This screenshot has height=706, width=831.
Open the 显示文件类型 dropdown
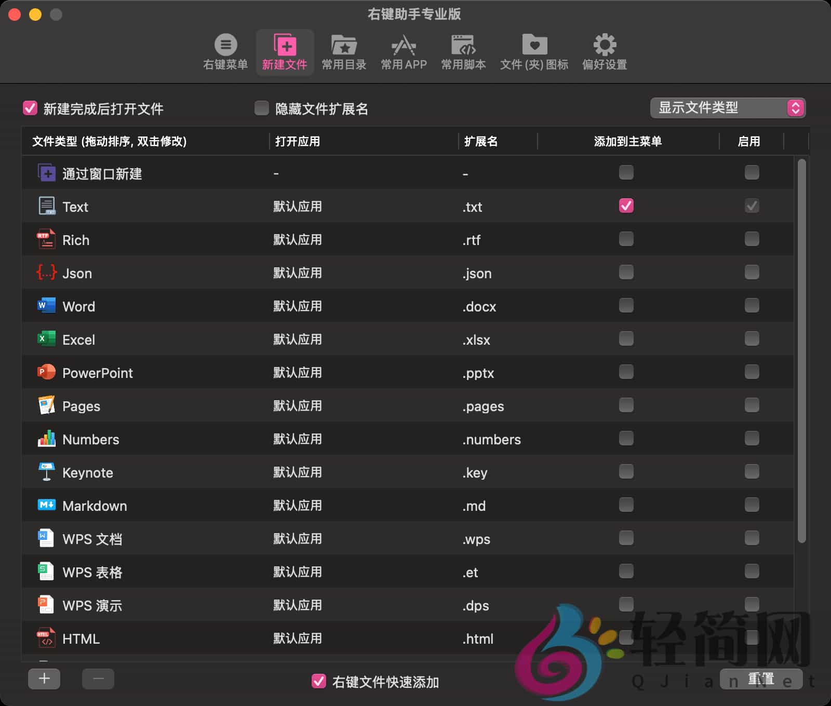coord(727,108)
